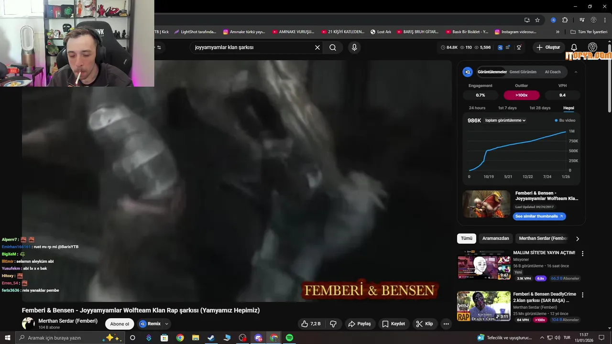
Task: Click Paylaş share button
Action: 360,324
